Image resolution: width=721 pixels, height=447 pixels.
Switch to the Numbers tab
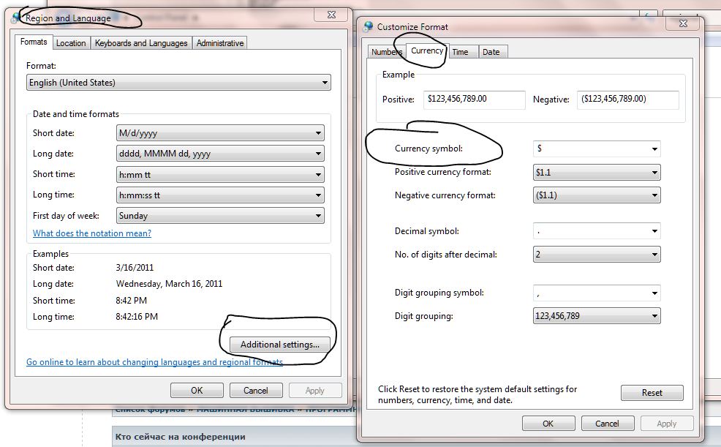(x=386, y=52)
